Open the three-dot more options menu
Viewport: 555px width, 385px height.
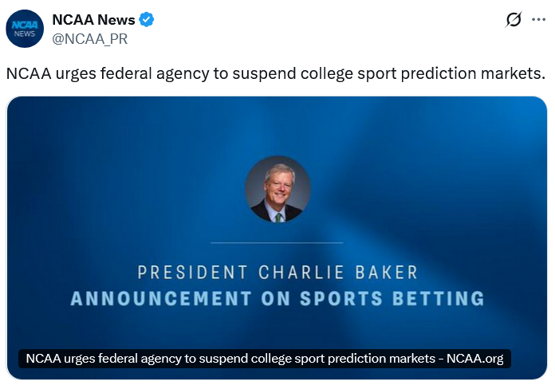[538, 20]
